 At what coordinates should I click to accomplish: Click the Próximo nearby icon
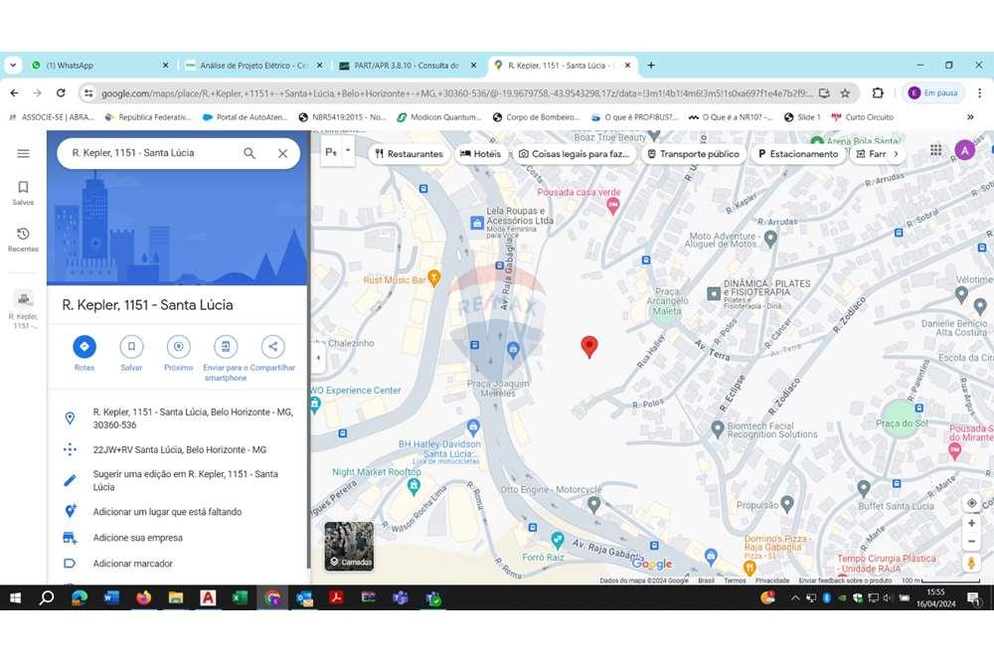pos(179,347)
